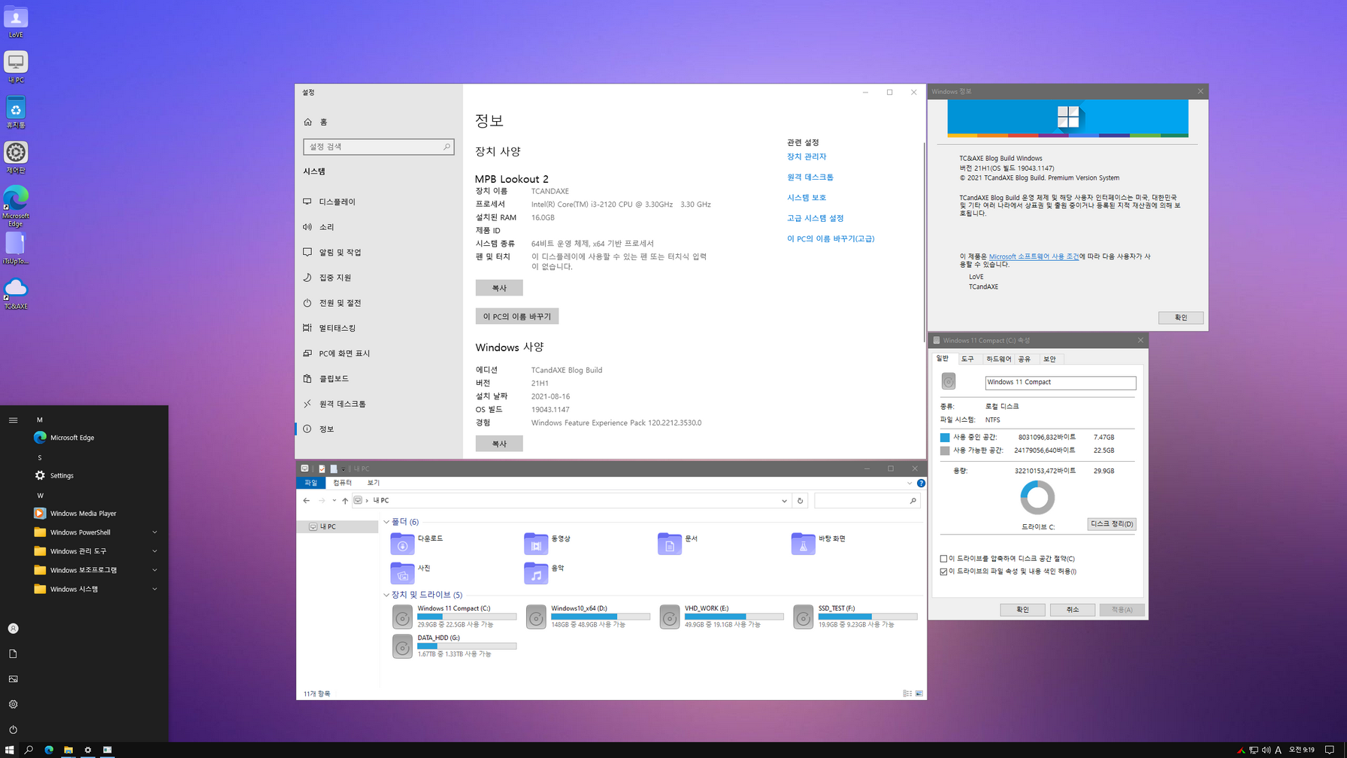Open the Explorer address bar history dropdown
The height and width of the screenshot is (758, 1347).
coord(784,501)
